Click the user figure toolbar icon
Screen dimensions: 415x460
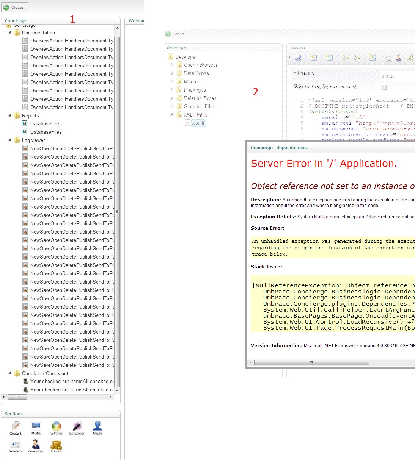pyautogui.click(x=398, y=58)
